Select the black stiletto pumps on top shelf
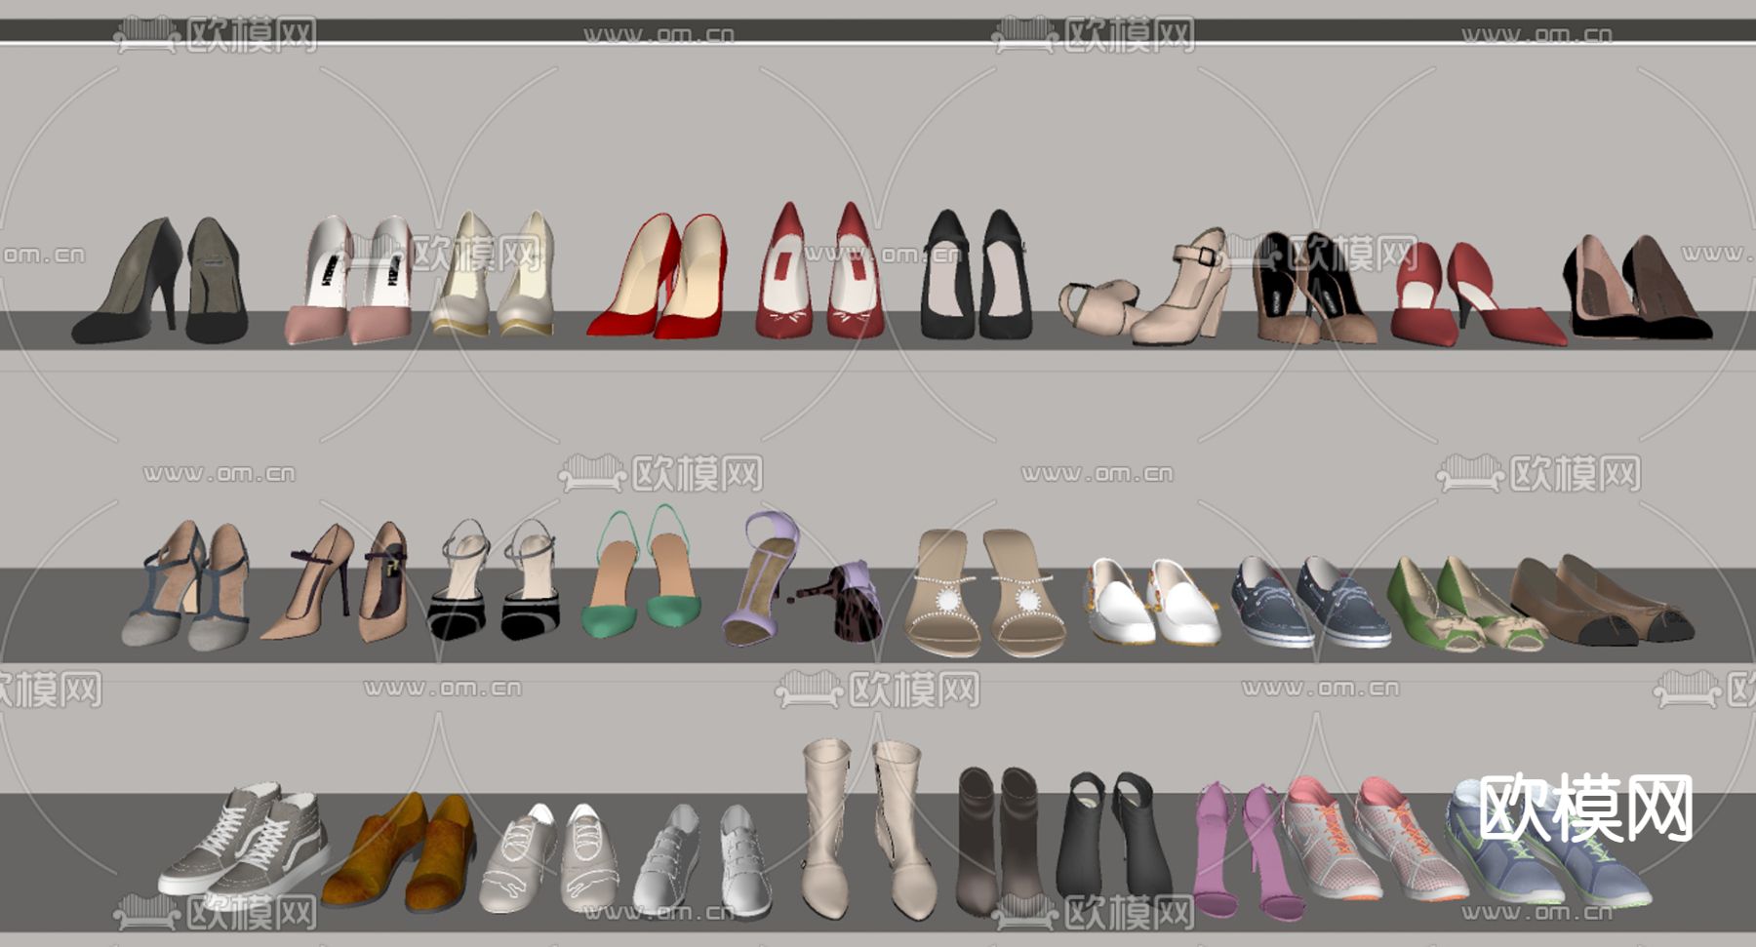The width and height of the screenshot is (1756, 947). tap(160, 280)
